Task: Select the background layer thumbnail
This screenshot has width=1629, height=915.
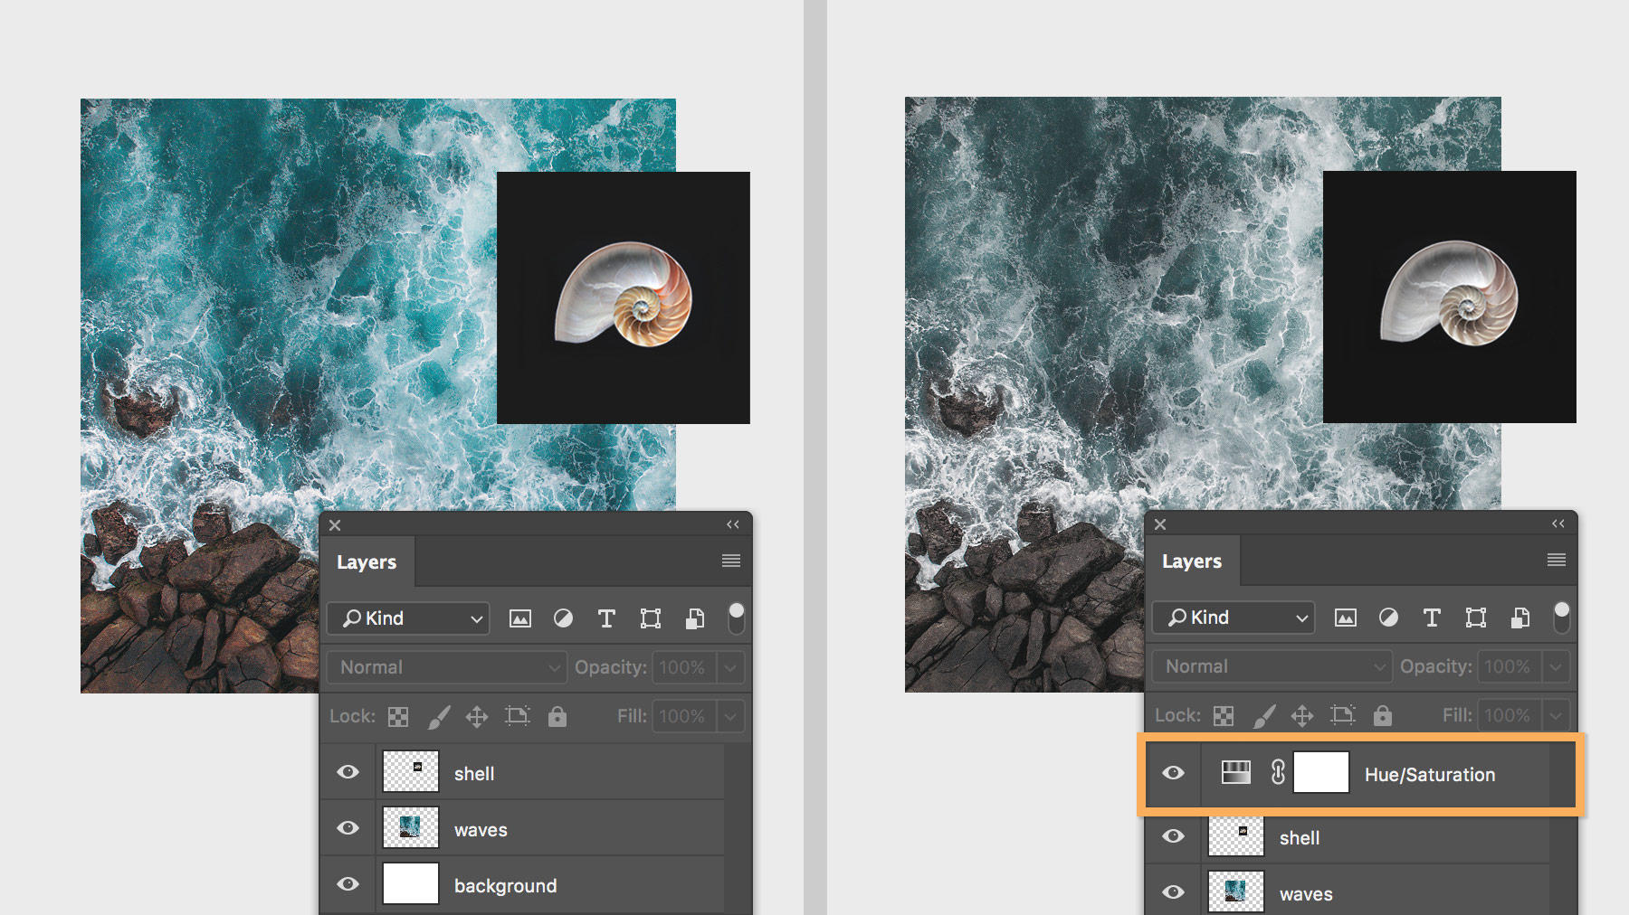Action: (410, 884)
